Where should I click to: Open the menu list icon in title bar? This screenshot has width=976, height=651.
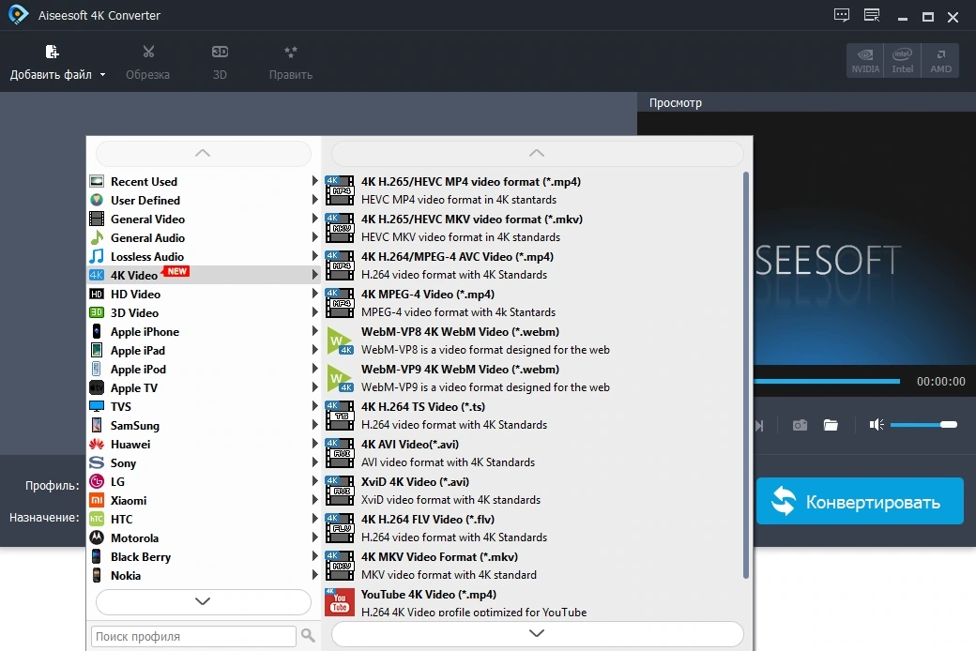click(872, 15)
